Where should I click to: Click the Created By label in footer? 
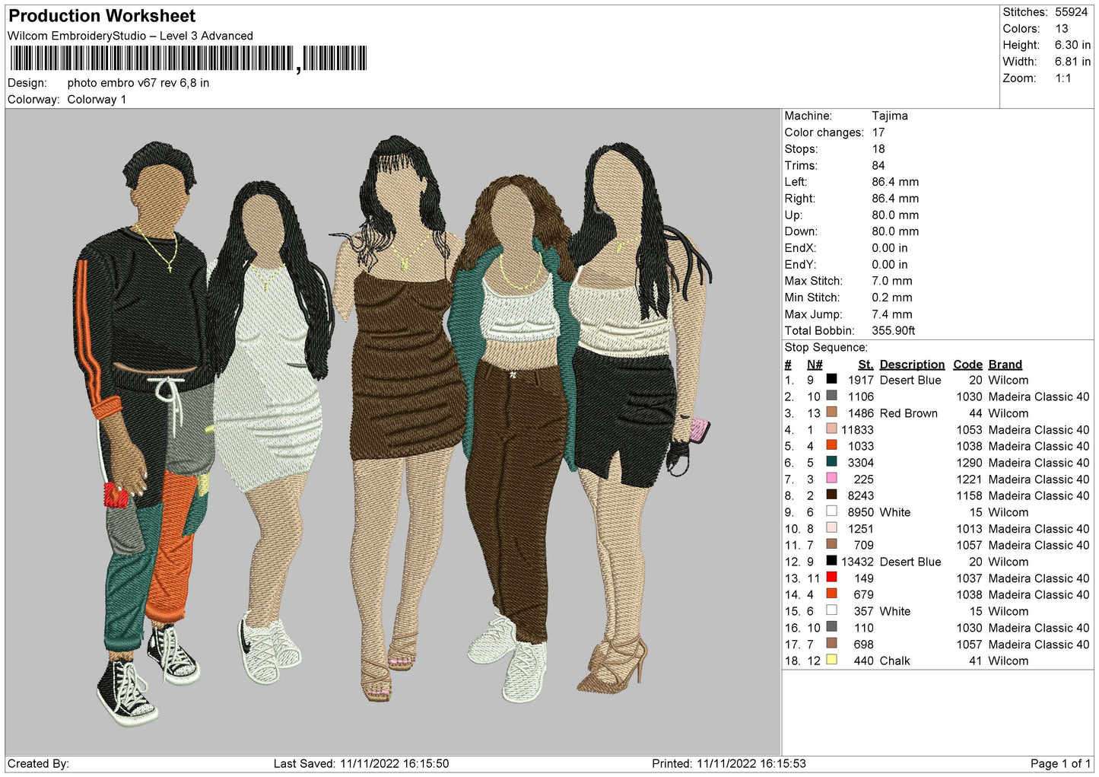coord(38,763)
